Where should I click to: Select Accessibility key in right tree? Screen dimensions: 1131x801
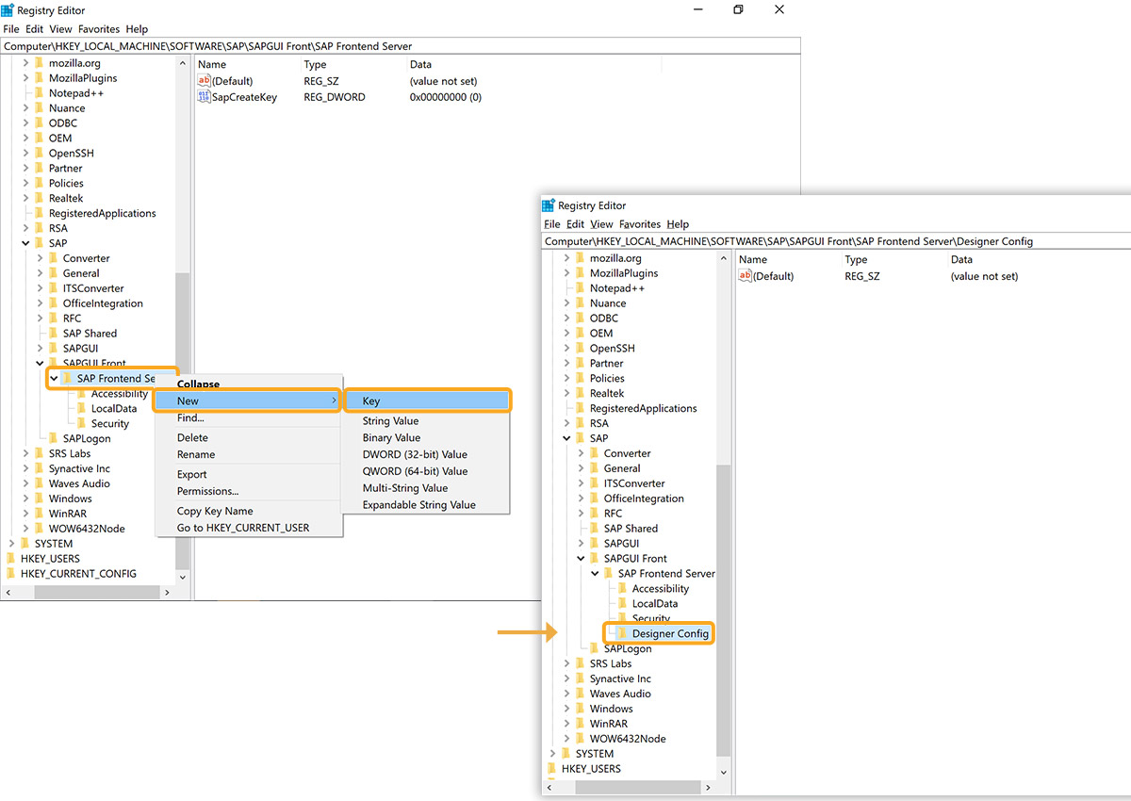[661, 589]
